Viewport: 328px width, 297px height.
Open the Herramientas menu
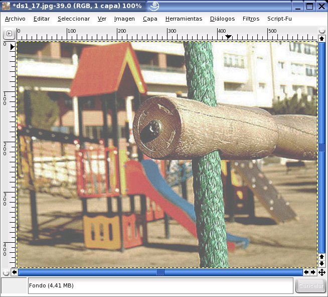[184, 19]
